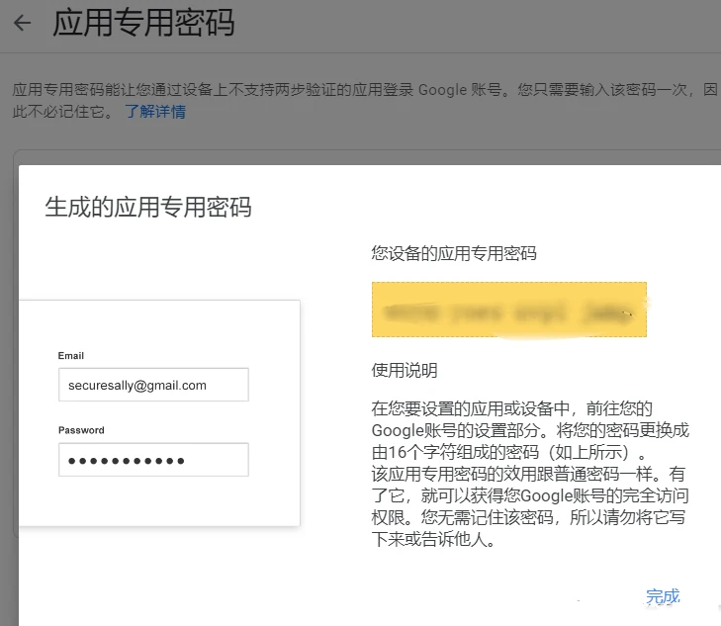Screen dimensions: 721x626
Task: Select the yellow generated app password box
Action: click(x=509, y=310)
